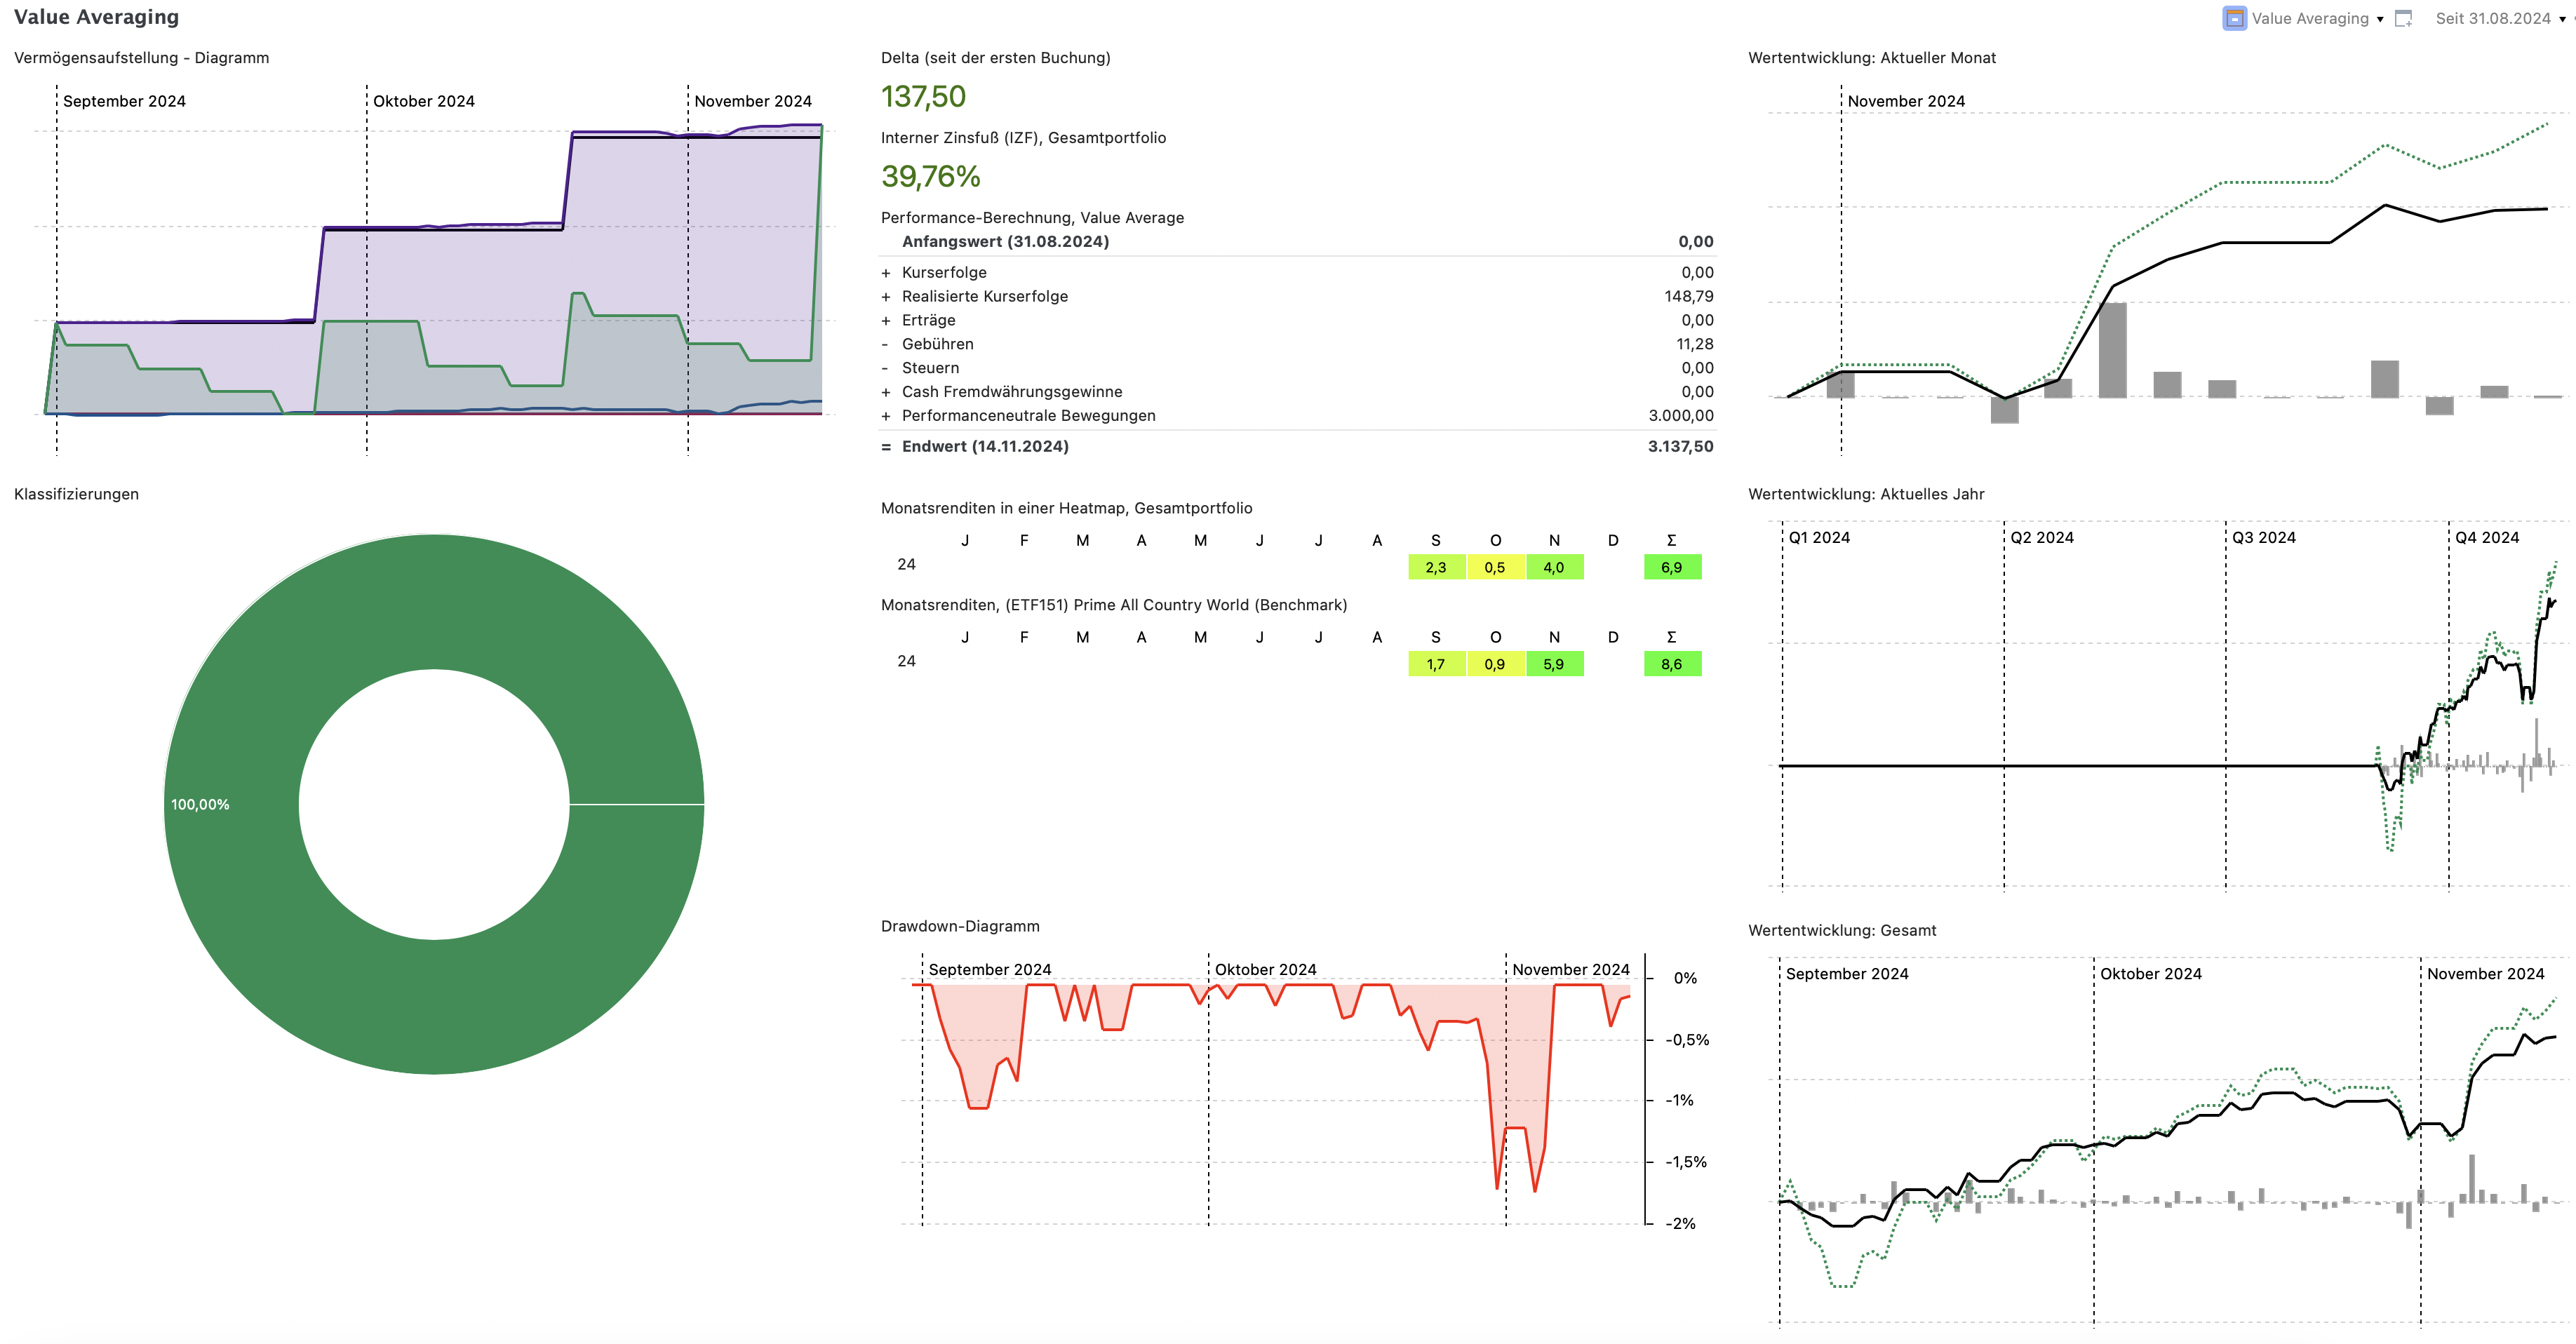
Task: Click the minus sign before Gebühren
Action: pyautogui.click(x=885, y=344)
